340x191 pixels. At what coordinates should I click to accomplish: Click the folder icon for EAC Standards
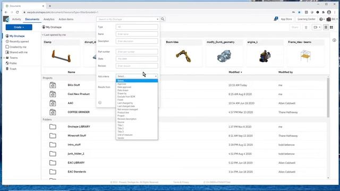(x=53, y=172)
